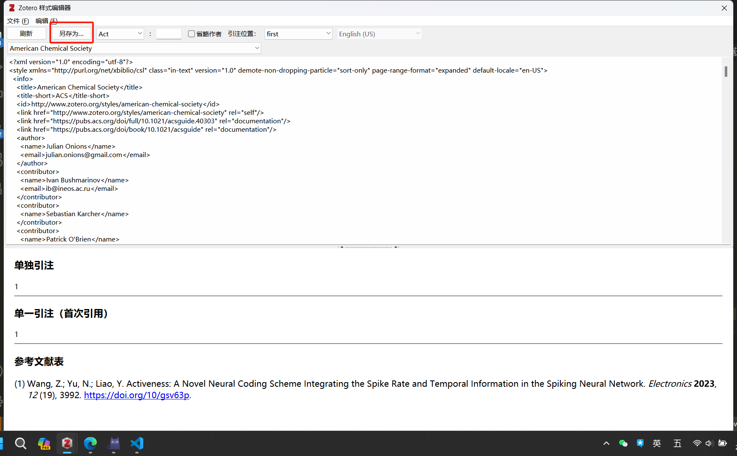This screenshot has height=456, width=737.
Task: Open the doi.org/10/gsv63p link
Action: pos(136,395)
